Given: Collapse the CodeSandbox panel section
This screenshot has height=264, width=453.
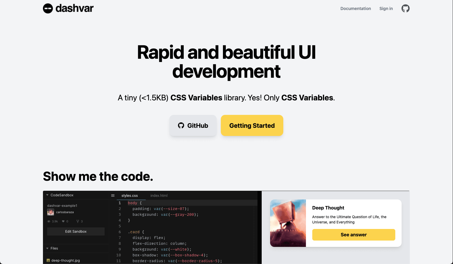Looking at the screenshot, I should [x=47, y=195].
